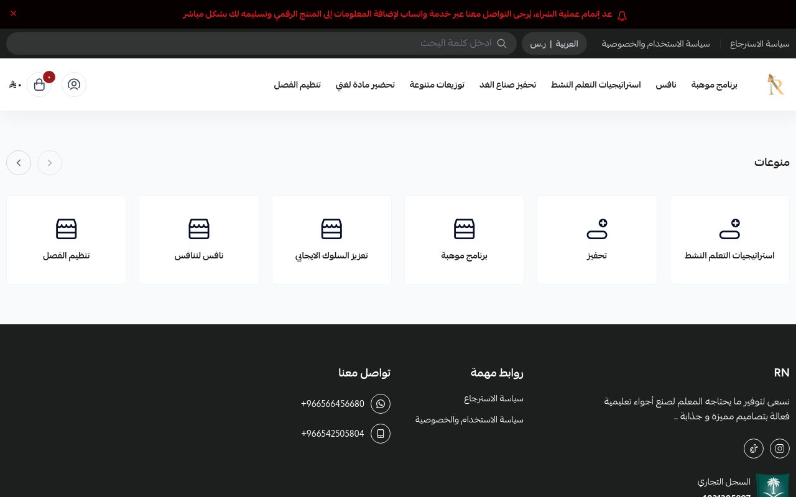Open the العربية | ر.س language currency selector

(x=554, y=43)
